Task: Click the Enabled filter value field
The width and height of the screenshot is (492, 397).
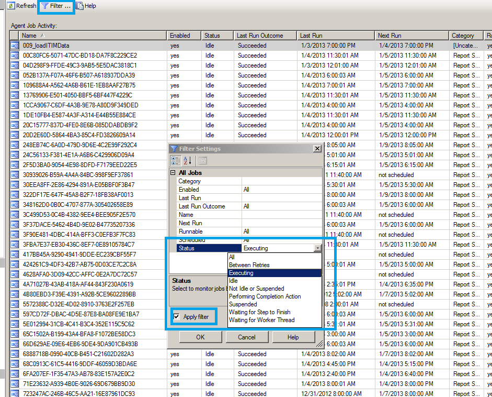Action: [x=281, y=190]
